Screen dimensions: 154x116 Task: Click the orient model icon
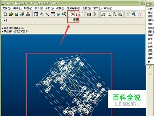click(x=58, y=14)
